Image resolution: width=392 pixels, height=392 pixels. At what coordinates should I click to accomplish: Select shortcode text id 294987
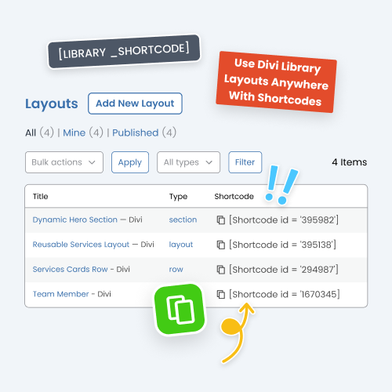(x=284, y=270)
